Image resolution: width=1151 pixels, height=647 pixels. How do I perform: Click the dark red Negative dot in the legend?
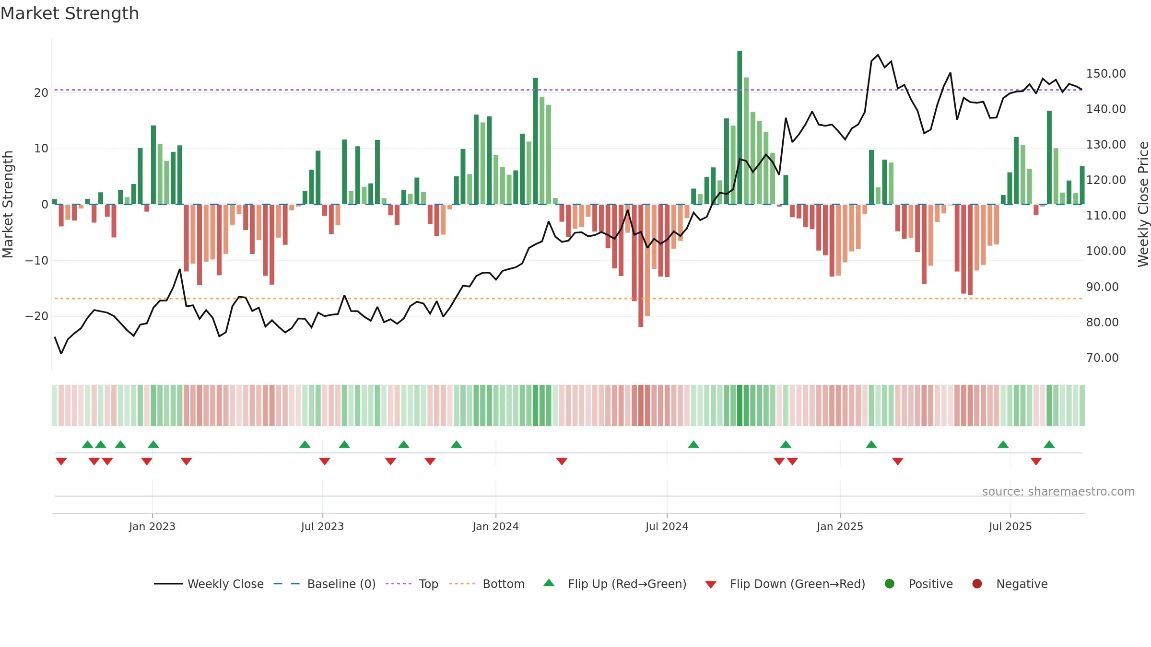[977, 584]
